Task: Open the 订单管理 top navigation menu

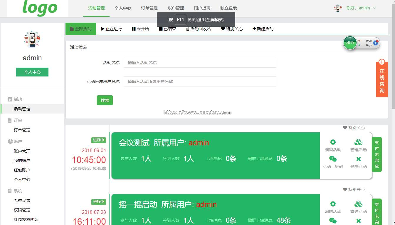Action: (x=149, y=8)
